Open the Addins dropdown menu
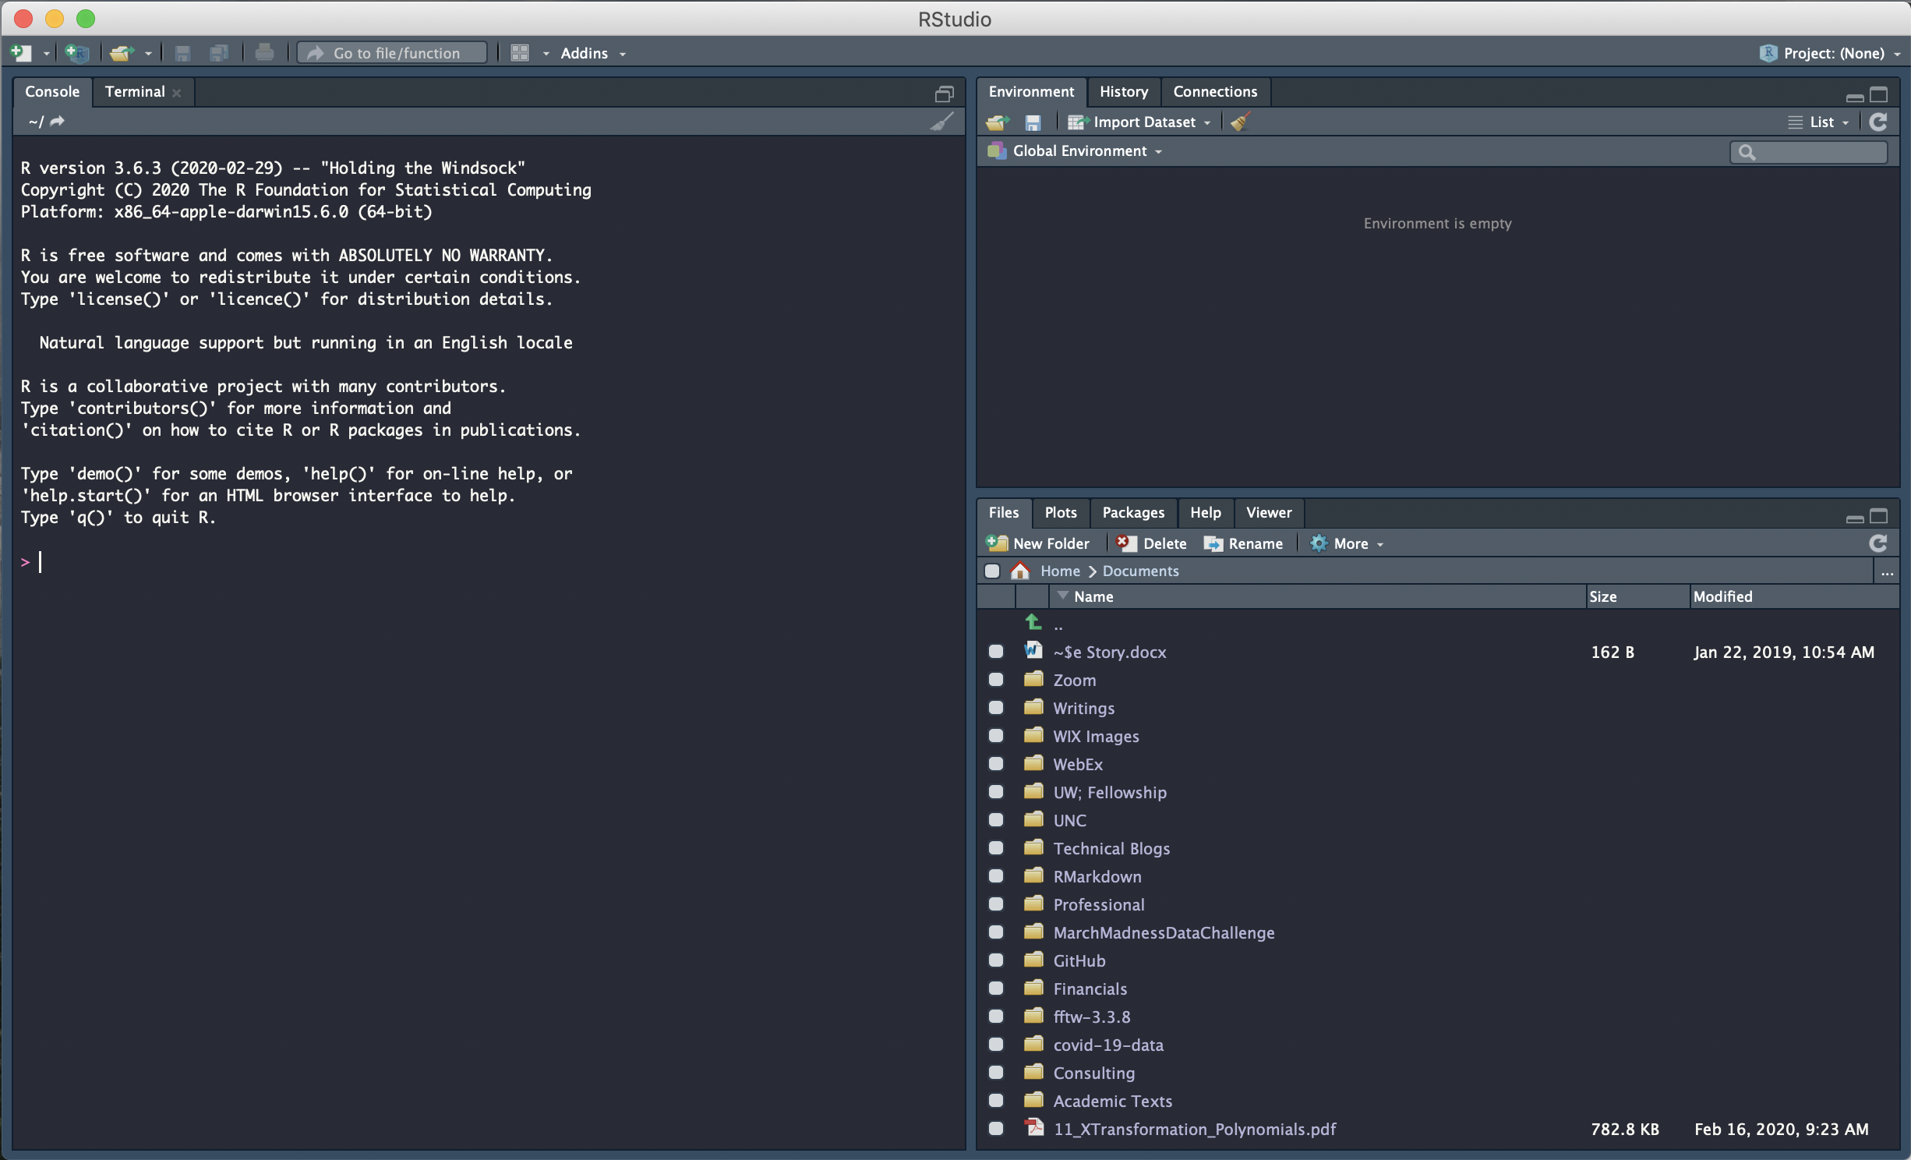Image resolution: width=1911 pixels, height=1160 pixels. coord(592,51)
